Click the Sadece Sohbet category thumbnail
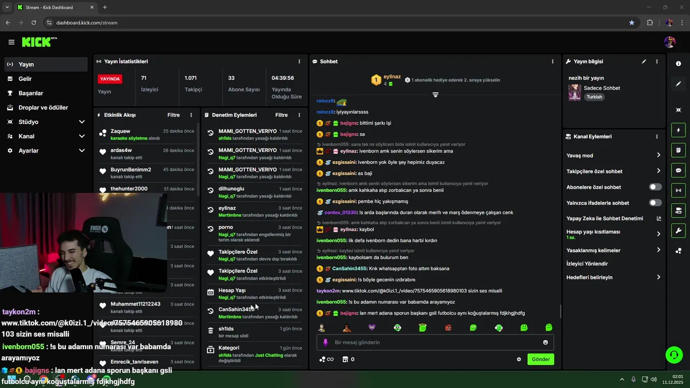The image size is (690, 388). point(575,92)
